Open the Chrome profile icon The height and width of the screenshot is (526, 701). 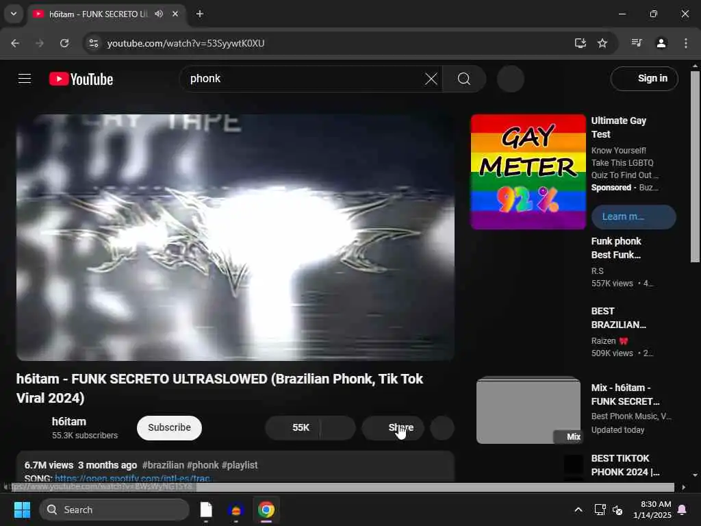tap(661, 43)
